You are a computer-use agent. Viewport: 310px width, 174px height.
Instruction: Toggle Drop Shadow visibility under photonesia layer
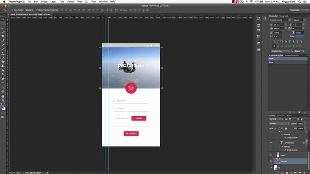coord(285,150)
